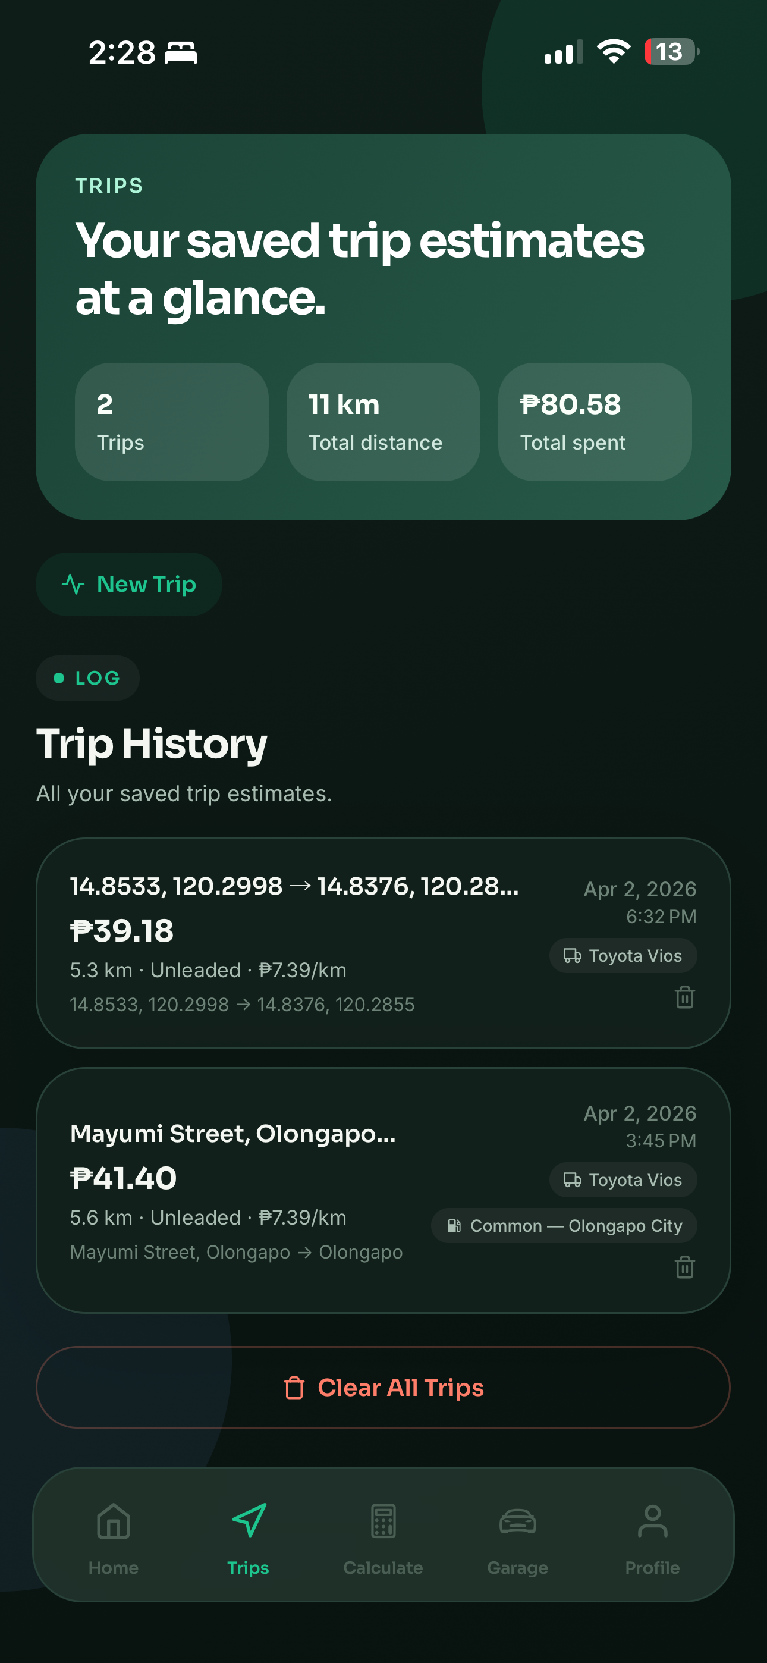The width and height of the screenshot is (767, 1663).
Task: Open the Garage car icon tab
Action: pyautogui.click(x=517, y=1521)
